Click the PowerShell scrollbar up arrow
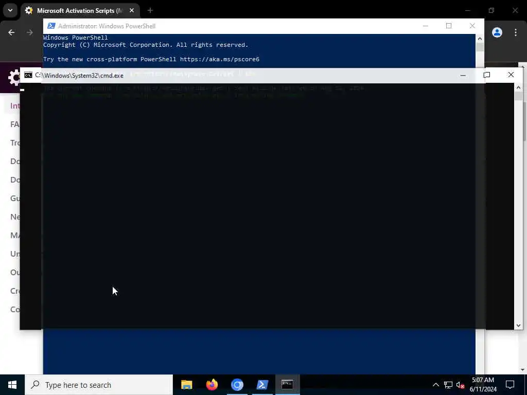 point(480,39)
